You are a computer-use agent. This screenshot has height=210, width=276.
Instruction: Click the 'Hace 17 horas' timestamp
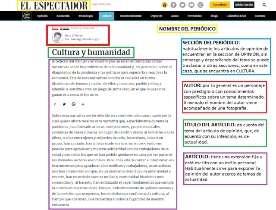(x=74, y=35)
